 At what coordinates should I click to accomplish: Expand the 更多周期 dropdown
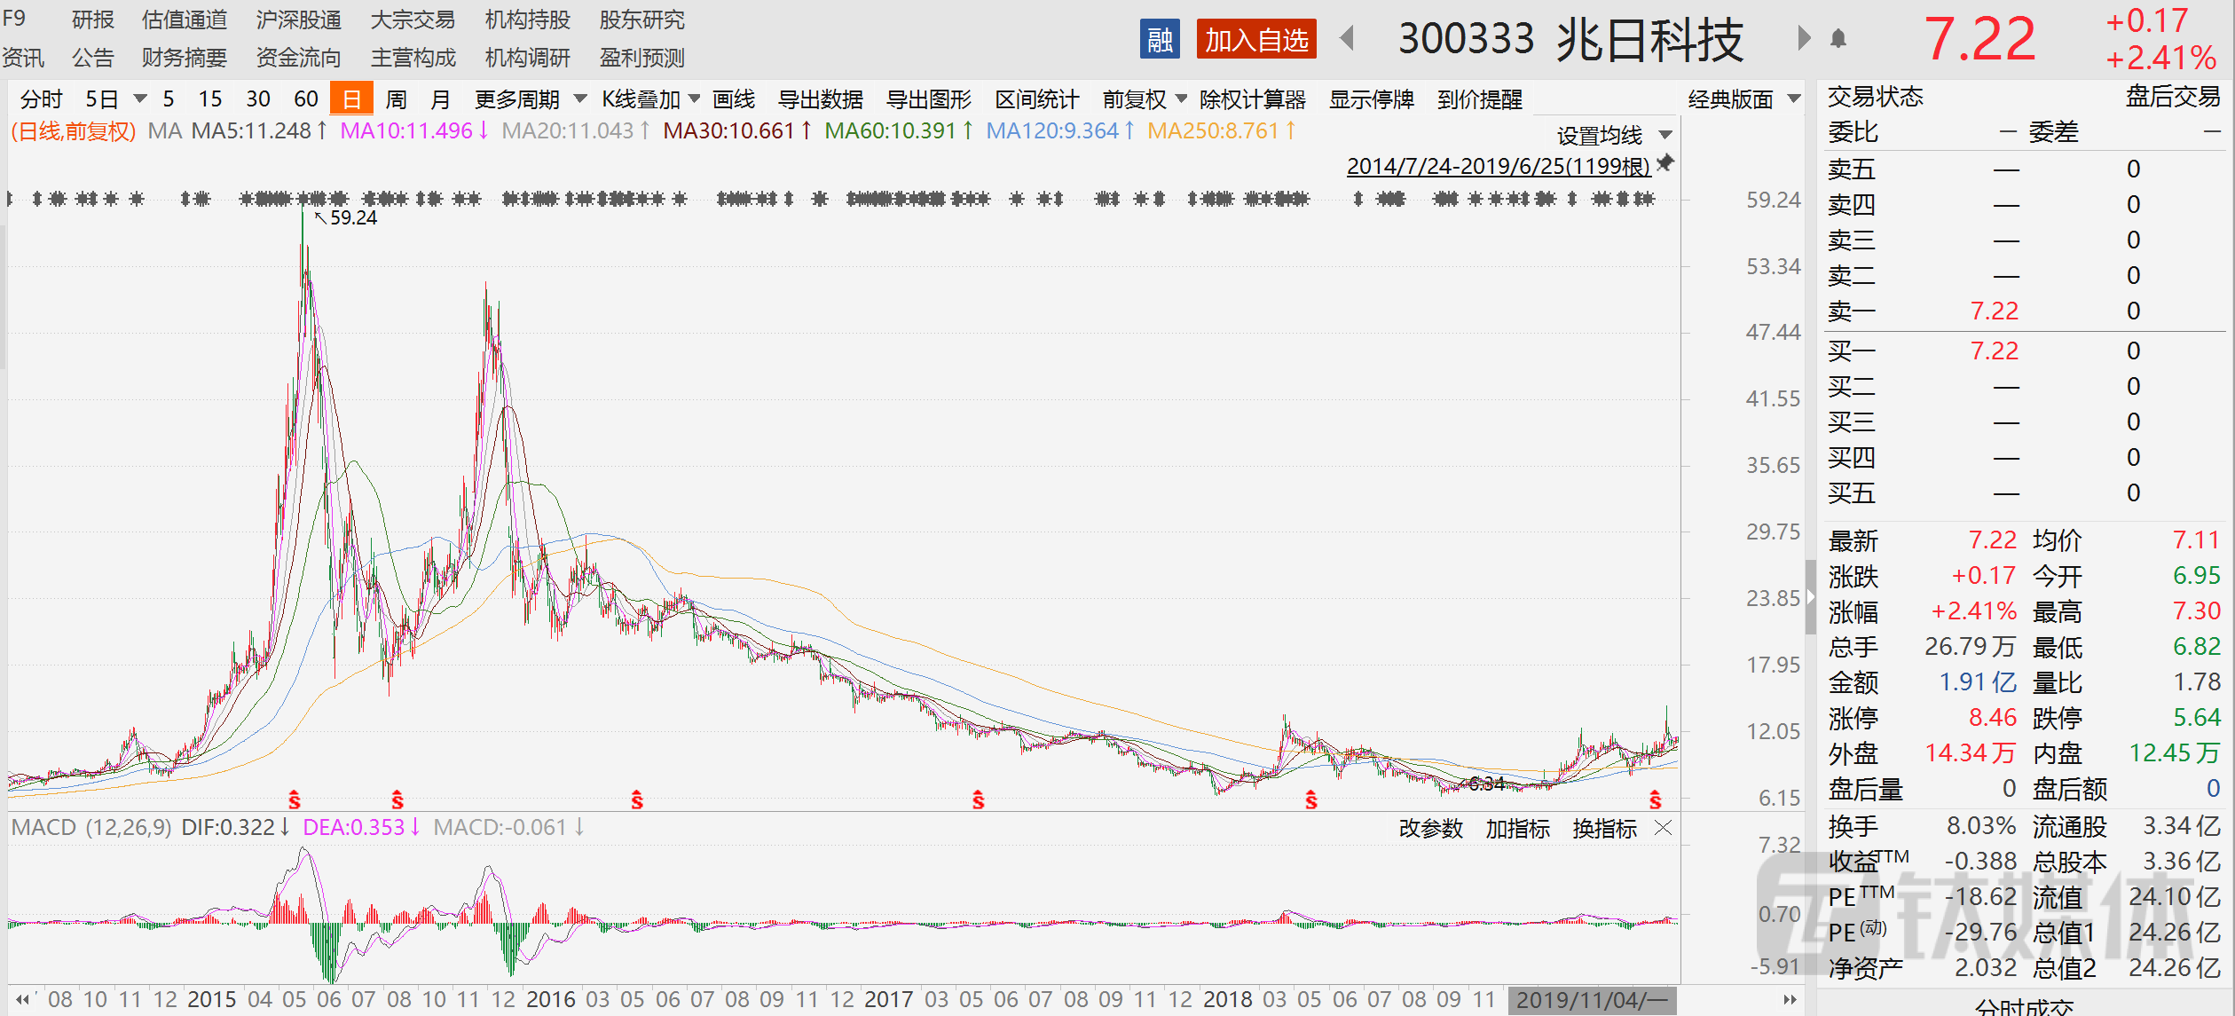531,98
